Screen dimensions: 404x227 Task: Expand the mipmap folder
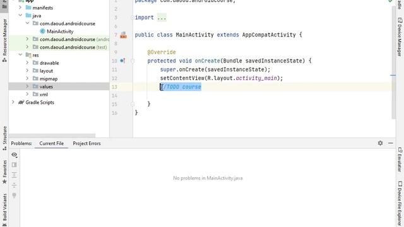pos(27,78)
